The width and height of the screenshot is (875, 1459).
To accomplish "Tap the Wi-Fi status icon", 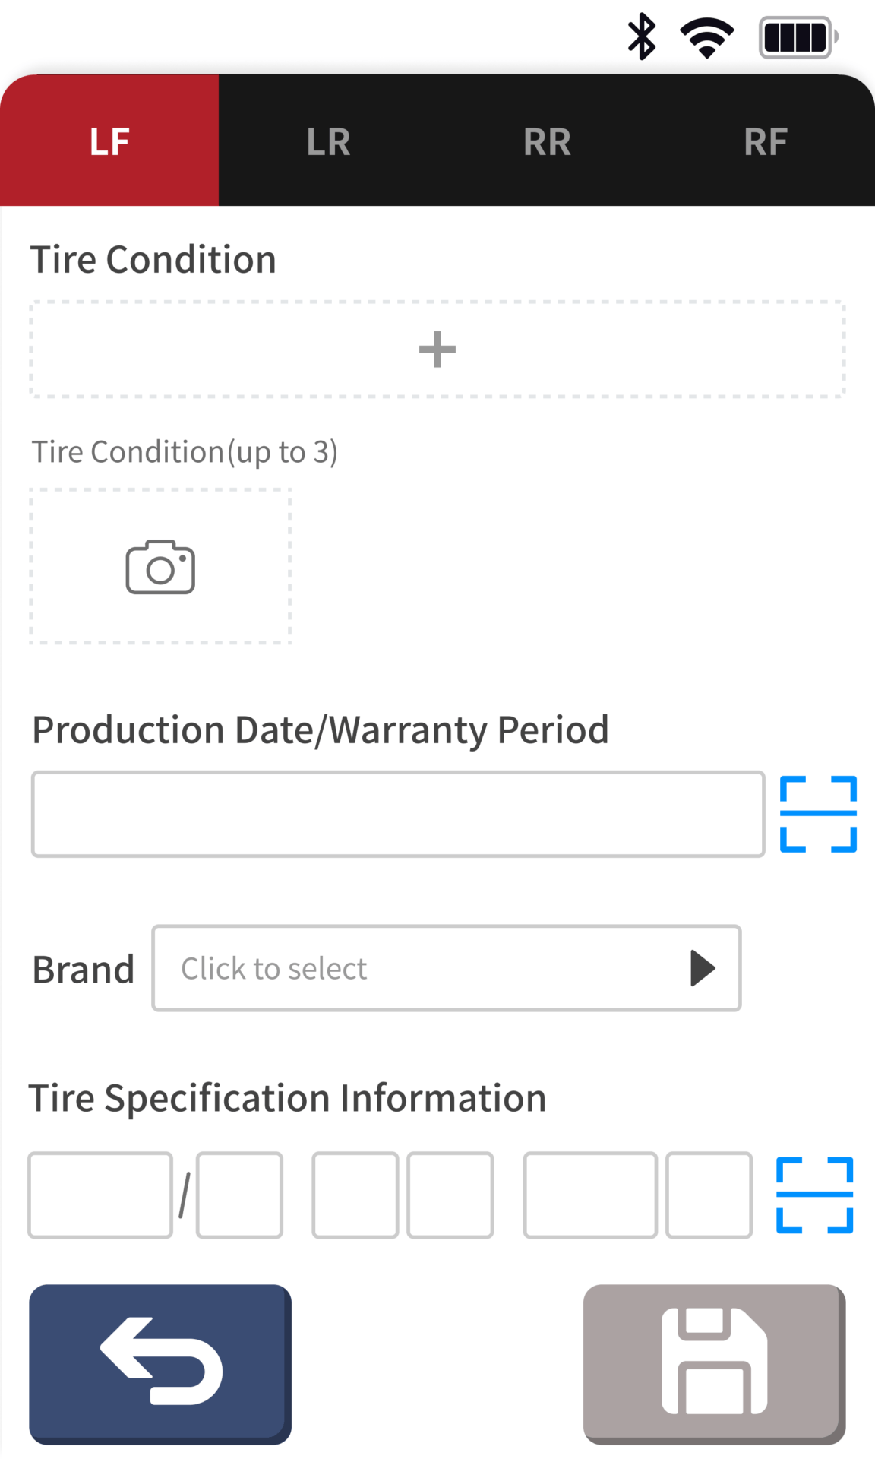I will click(x=707, y=37).
